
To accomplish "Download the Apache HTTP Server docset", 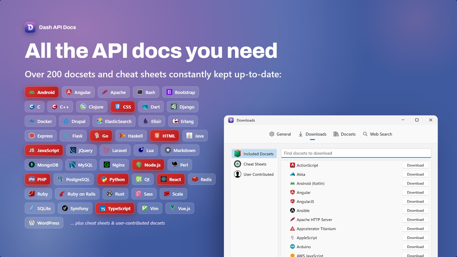I will 415,220.
